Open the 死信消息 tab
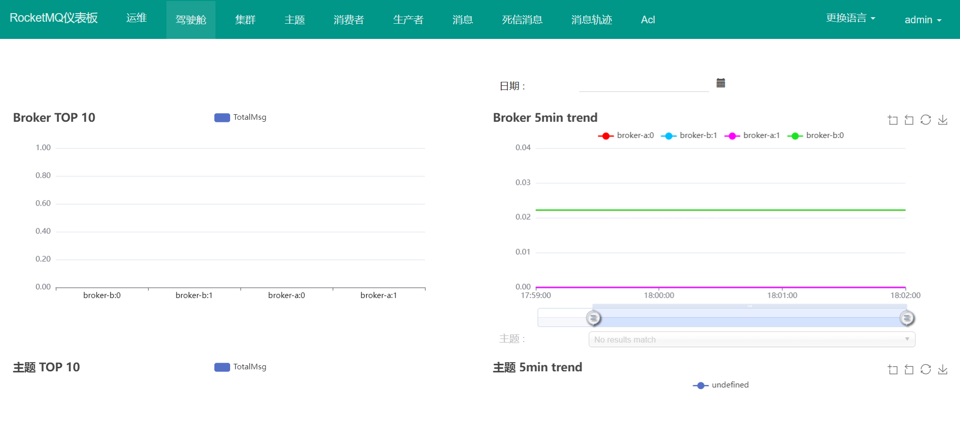 coord(522,20)
